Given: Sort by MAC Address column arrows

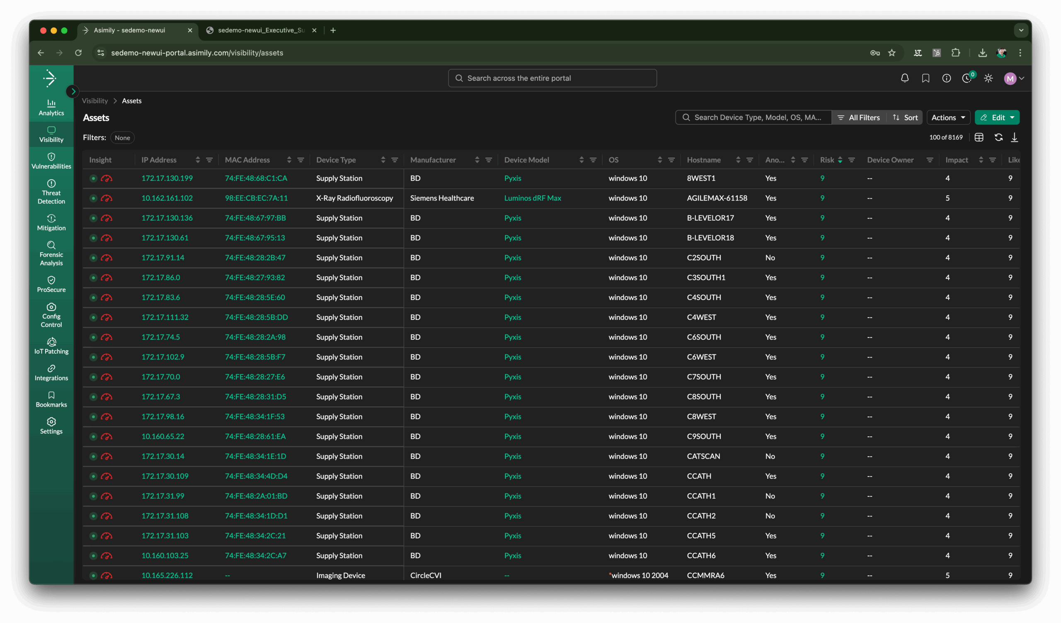Looking at the screenshot, I should click(289, 160).
